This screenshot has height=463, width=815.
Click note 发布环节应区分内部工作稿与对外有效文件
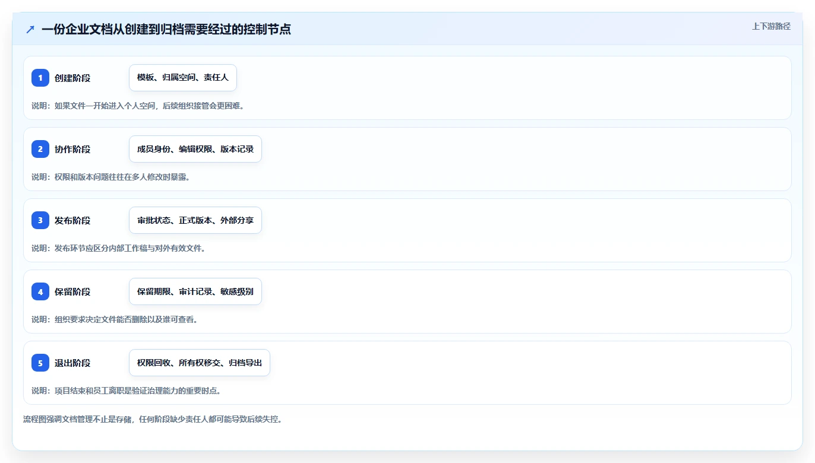(x=118, y=248)
